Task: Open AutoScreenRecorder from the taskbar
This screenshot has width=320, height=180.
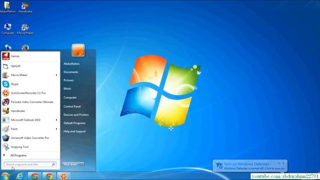Action: [x=63, y=176]
